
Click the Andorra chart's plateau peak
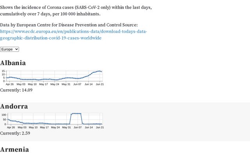76,113
